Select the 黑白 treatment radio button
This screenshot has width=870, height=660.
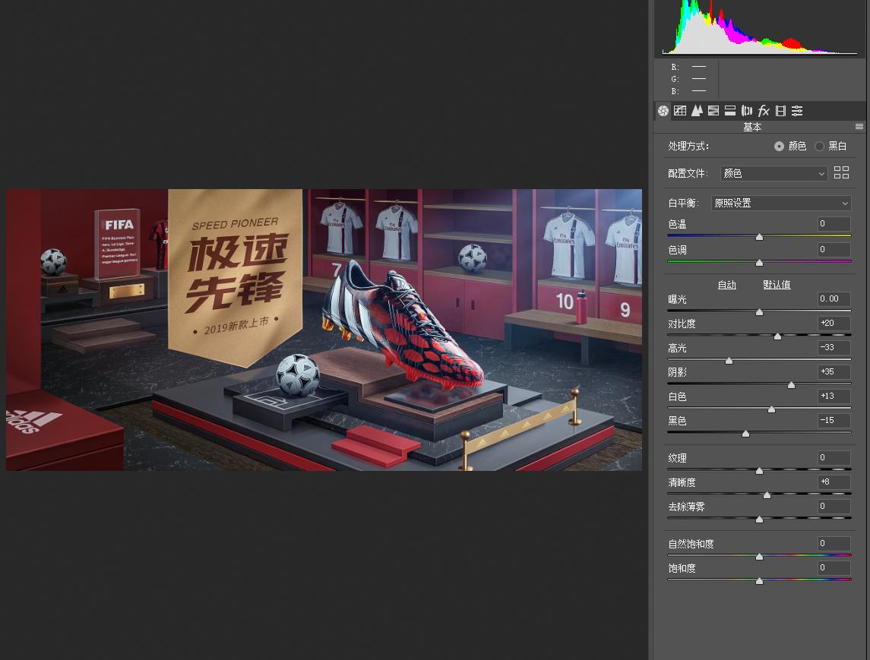click(x=819, y=146)
